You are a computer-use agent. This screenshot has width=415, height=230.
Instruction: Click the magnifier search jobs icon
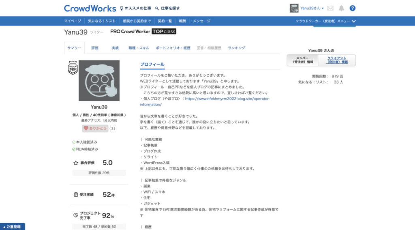[x=157, y=9]
